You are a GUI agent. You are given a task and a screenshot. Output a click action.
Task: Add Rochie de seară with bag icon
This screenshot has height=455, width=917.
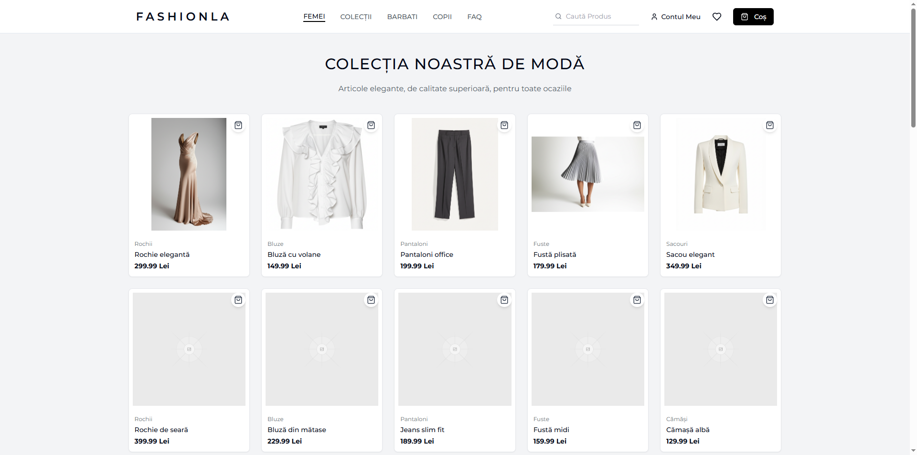tap(238, 300)
